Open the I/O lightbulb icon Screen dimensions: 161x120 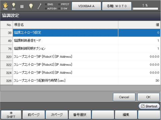[13, 6]
